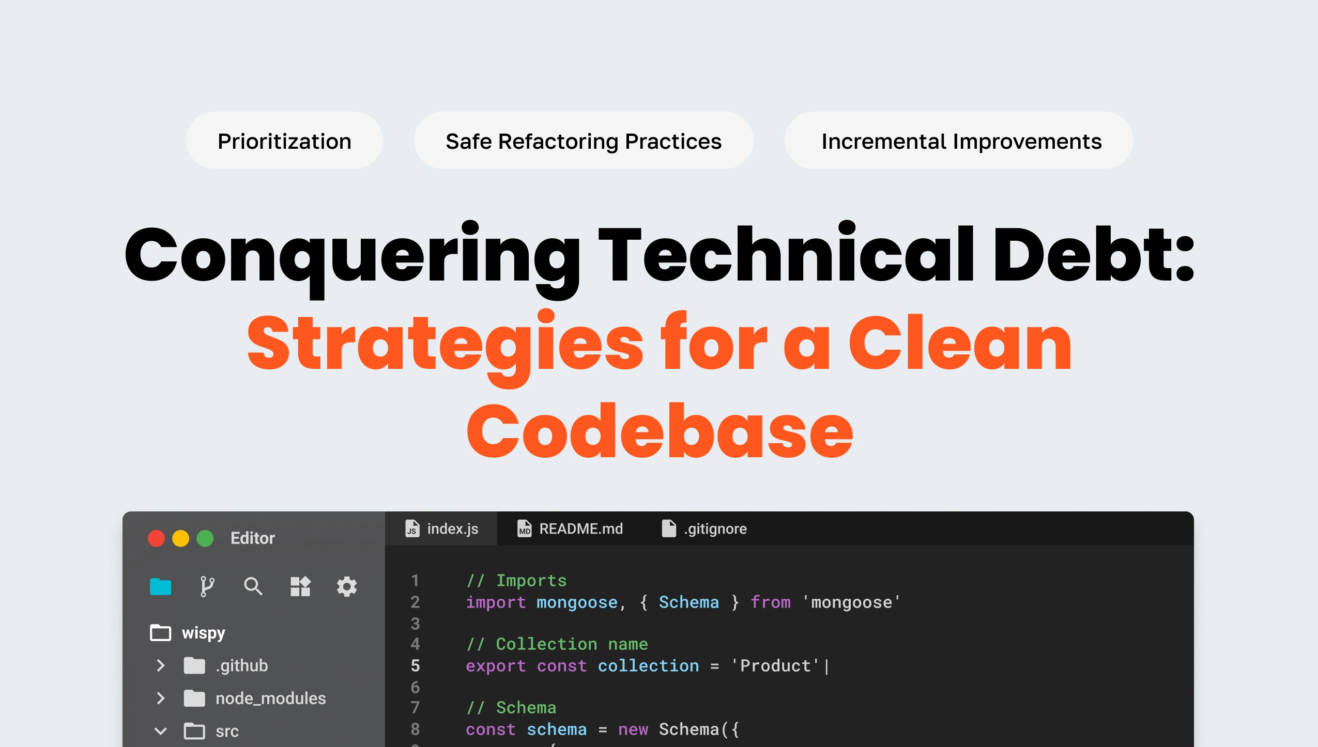
Task: Select the node_modules folder item
Action: pos(270,698)
